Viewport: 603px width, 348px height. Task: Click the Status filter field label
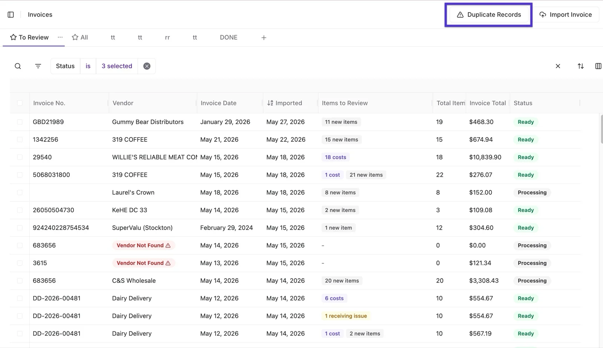click(x=65, y=66)
